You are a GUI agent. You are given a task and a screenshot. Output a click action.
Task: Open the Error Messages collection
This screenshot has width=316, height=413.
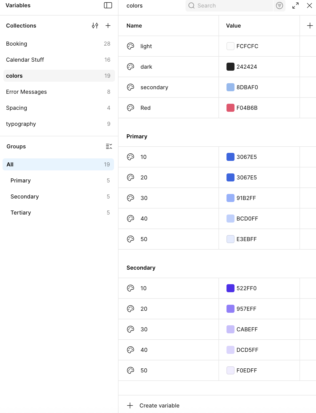26,92
